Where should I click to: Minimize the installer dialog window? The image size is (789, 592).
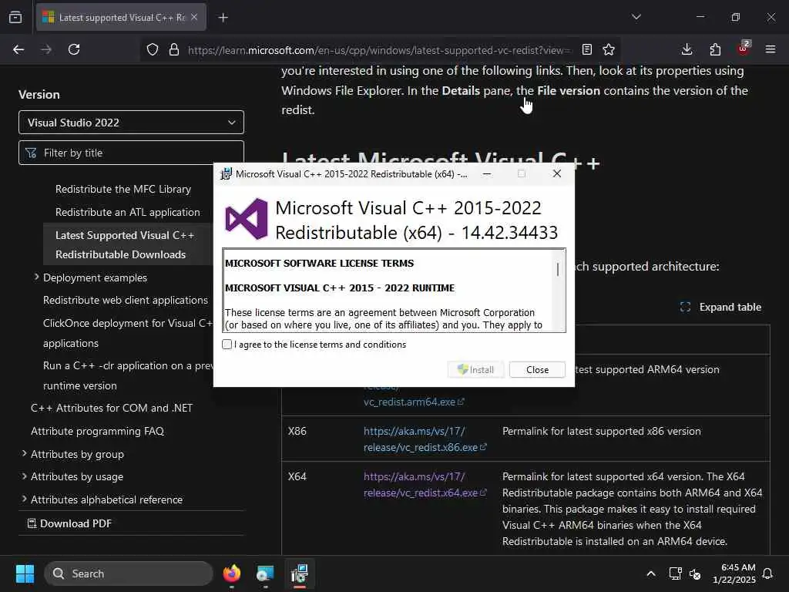click(487, 173)
